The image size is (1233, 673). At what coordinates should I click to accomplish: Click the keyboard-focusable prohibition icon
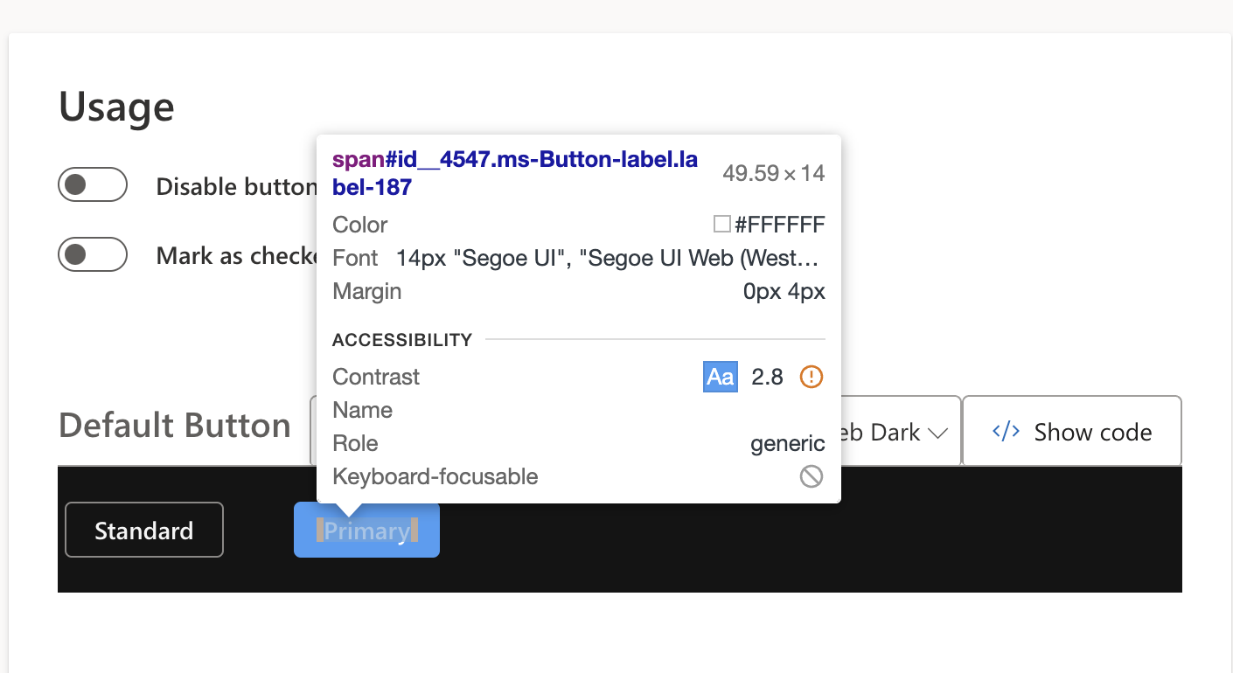coord(812,476)
